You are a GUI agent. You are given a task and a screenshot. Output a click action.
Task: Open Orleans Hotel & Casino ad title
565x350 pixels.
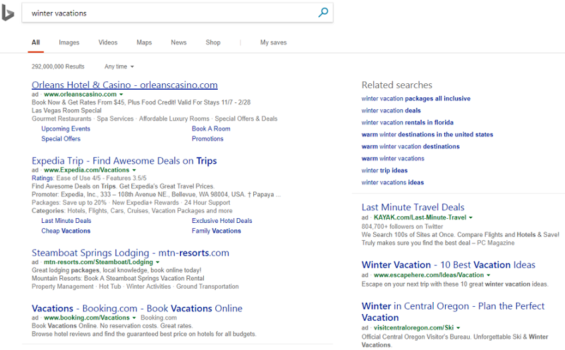point(125,85)
